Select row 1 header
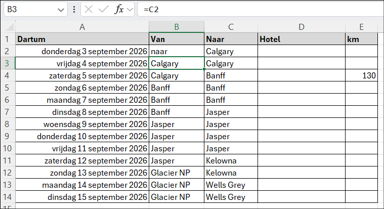 click(8, 39)
